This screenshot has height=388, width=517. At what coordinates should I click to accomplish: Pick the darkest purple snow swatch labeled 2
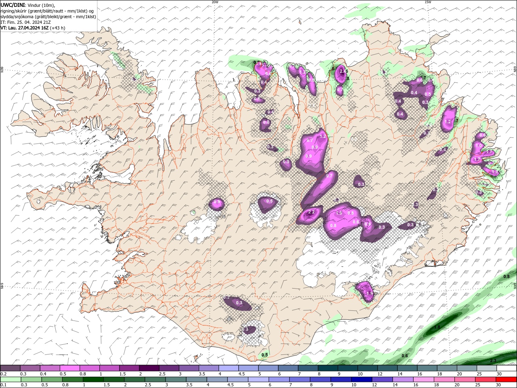coord(149,368)
